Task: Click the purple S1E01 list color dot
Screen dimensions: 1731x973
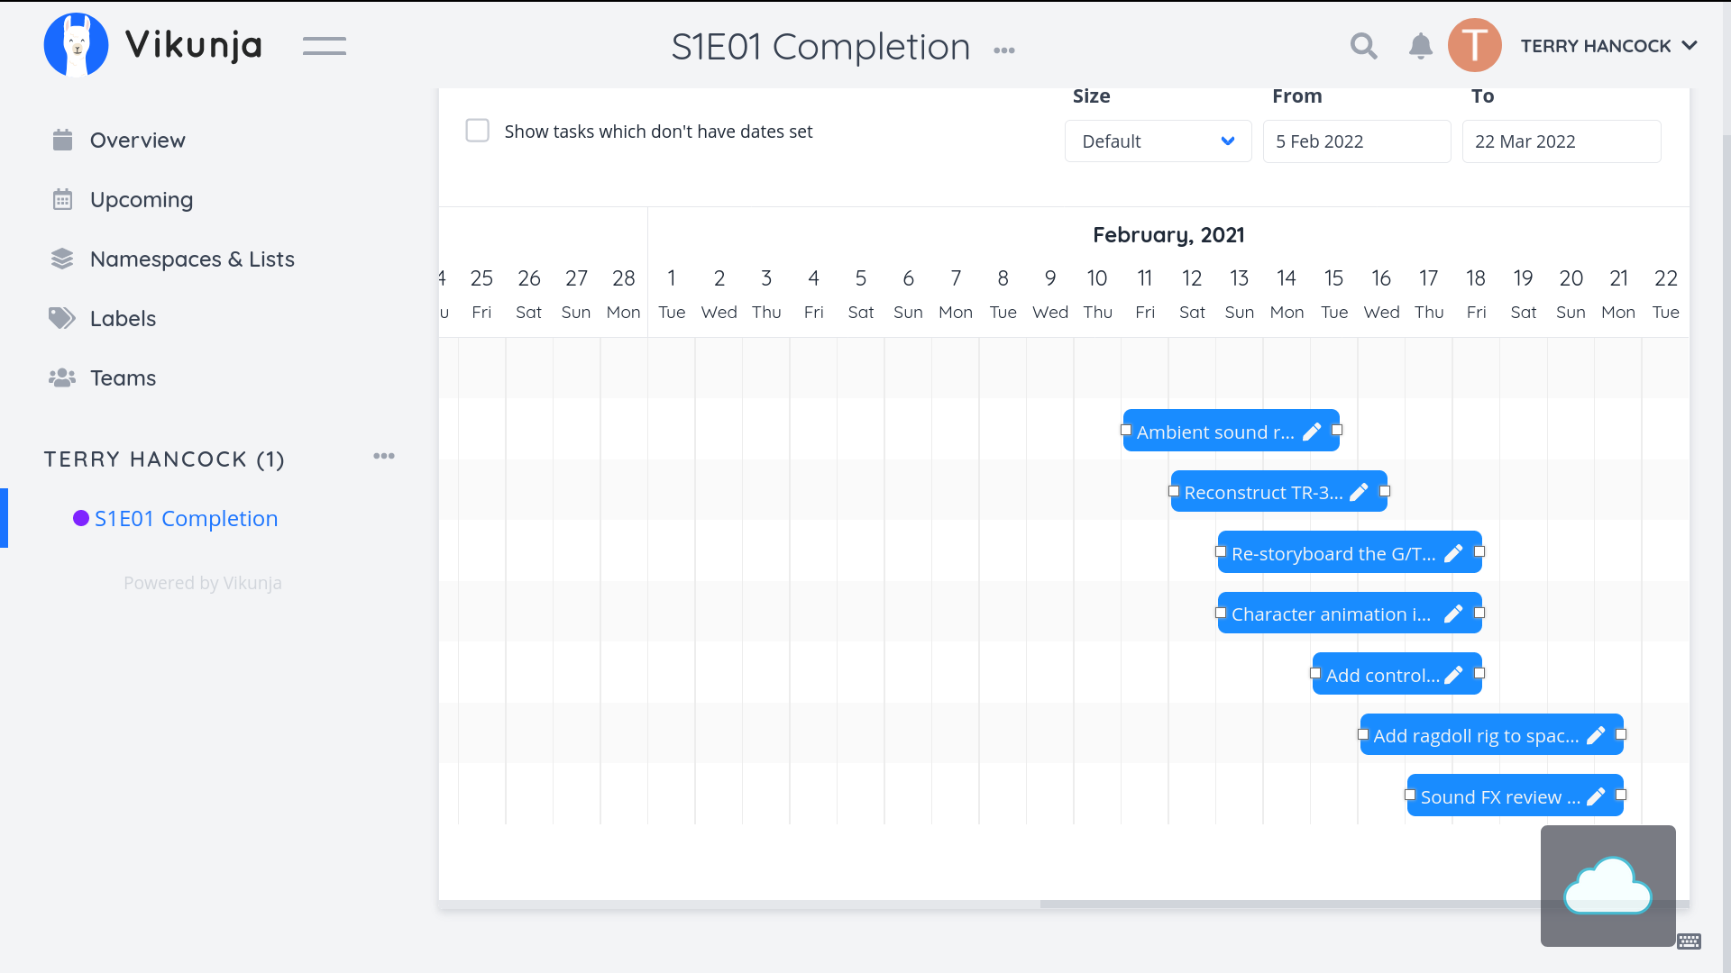Action: tap(81, 518)
